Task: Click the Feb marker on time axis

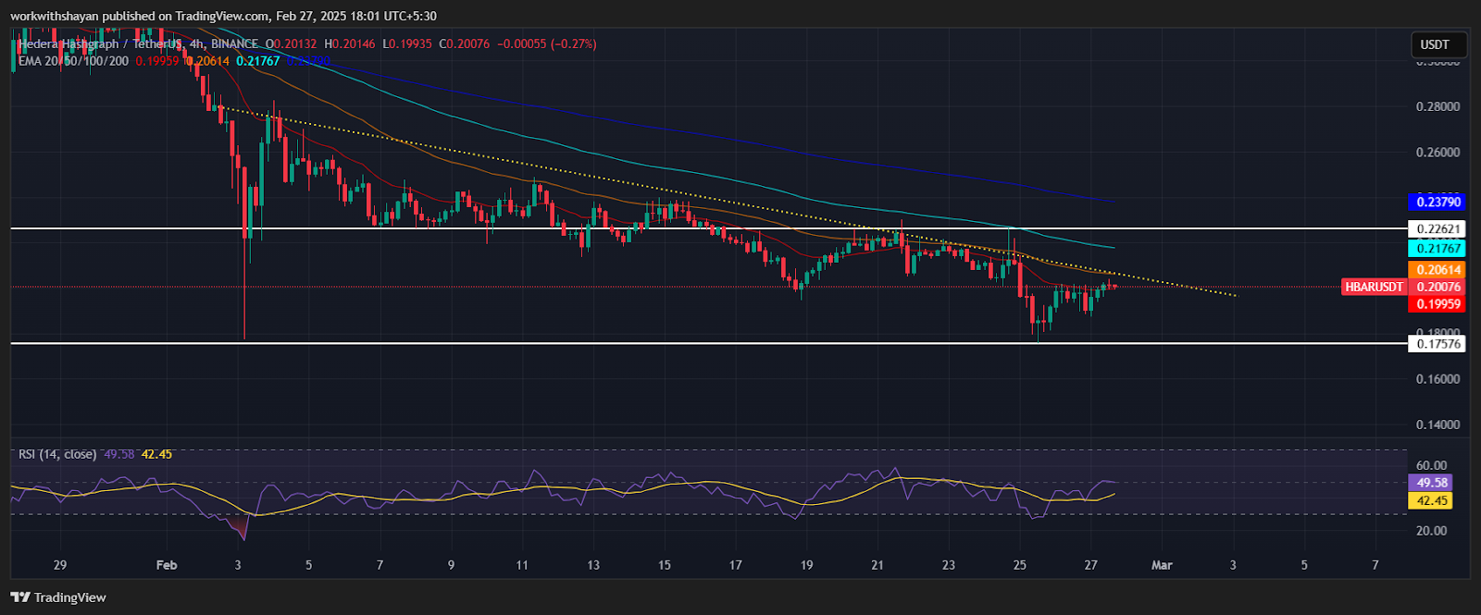Action: (167, 565)
